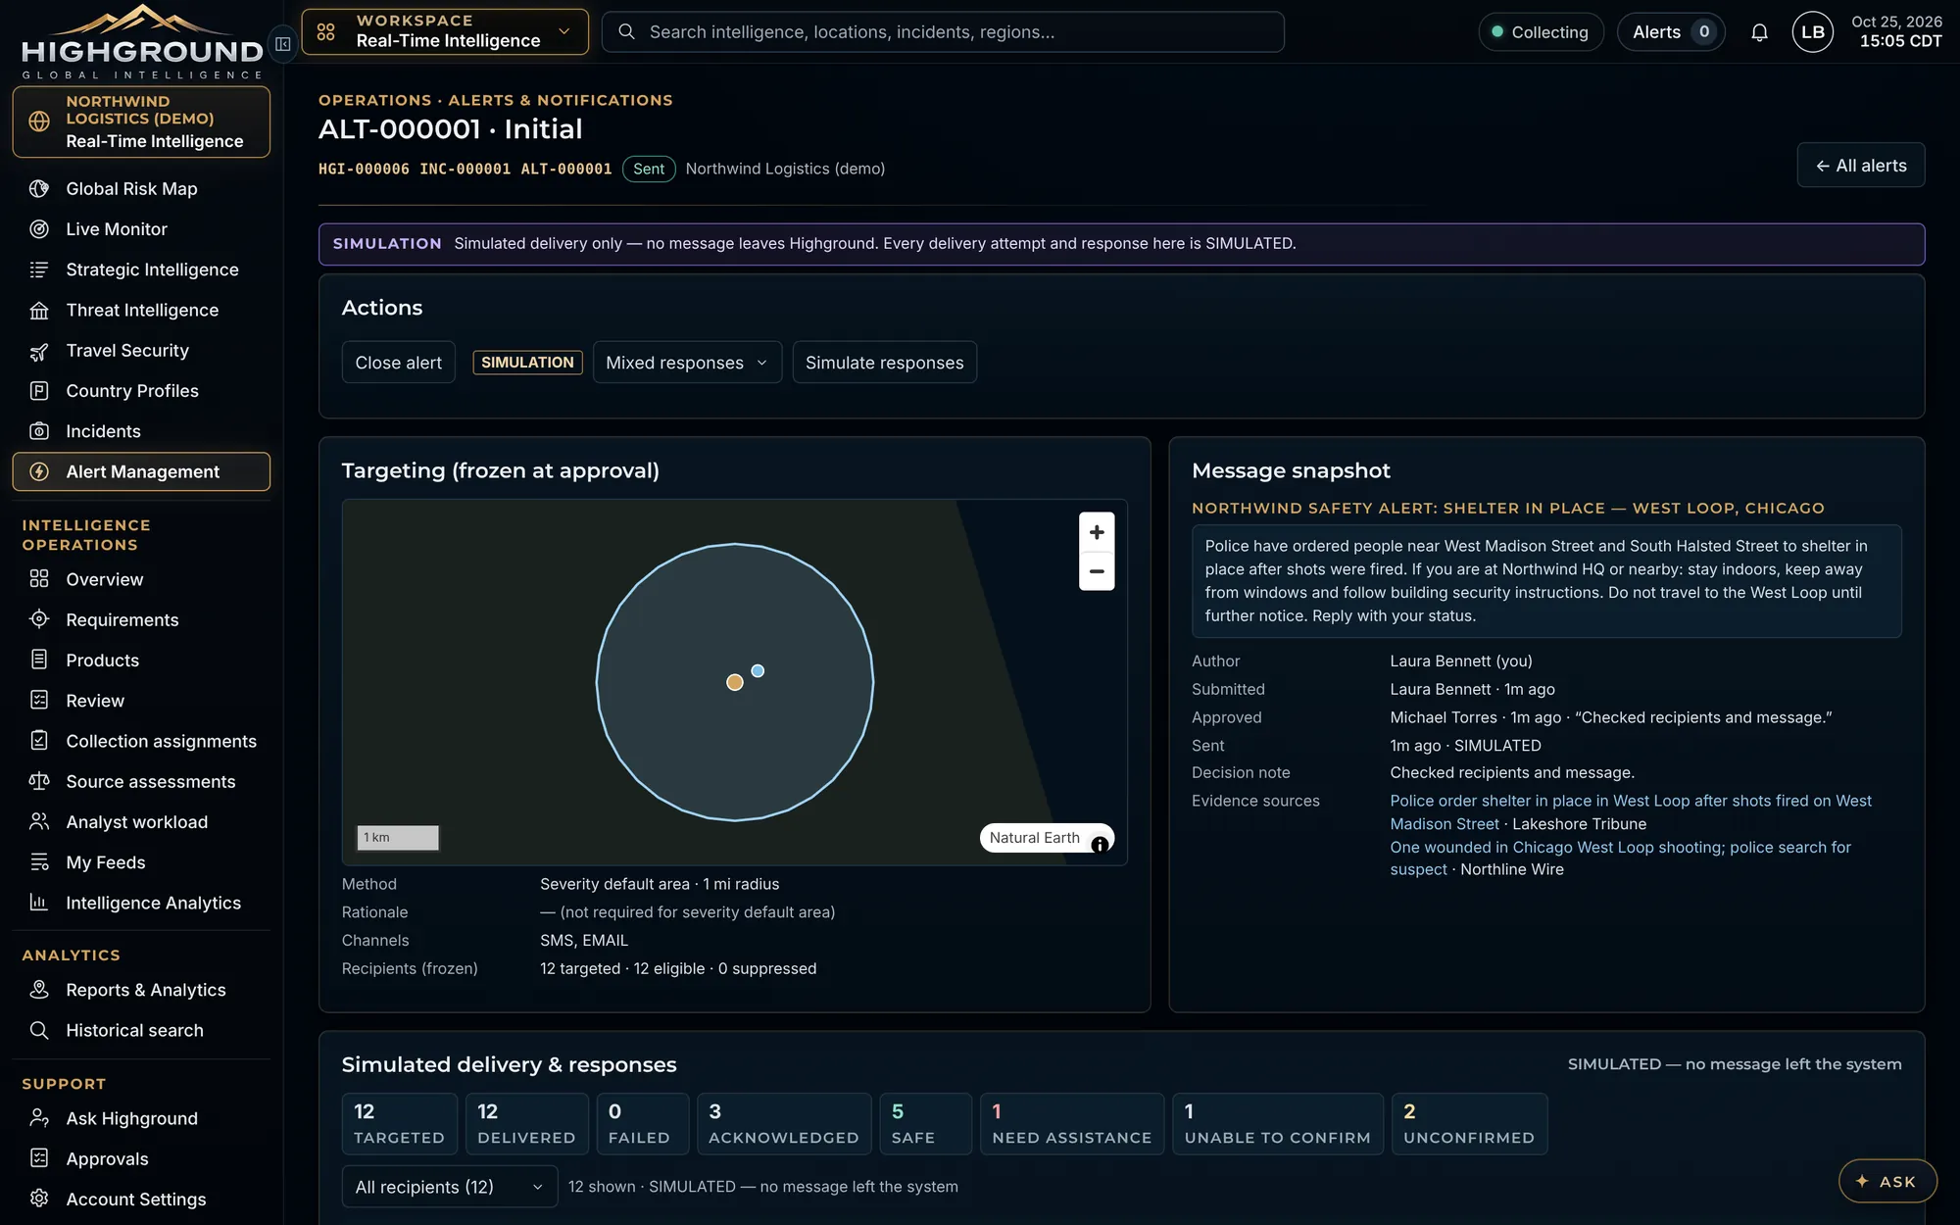
Task: Open the All recipients (12) filter
Action: pos(450,1187)
